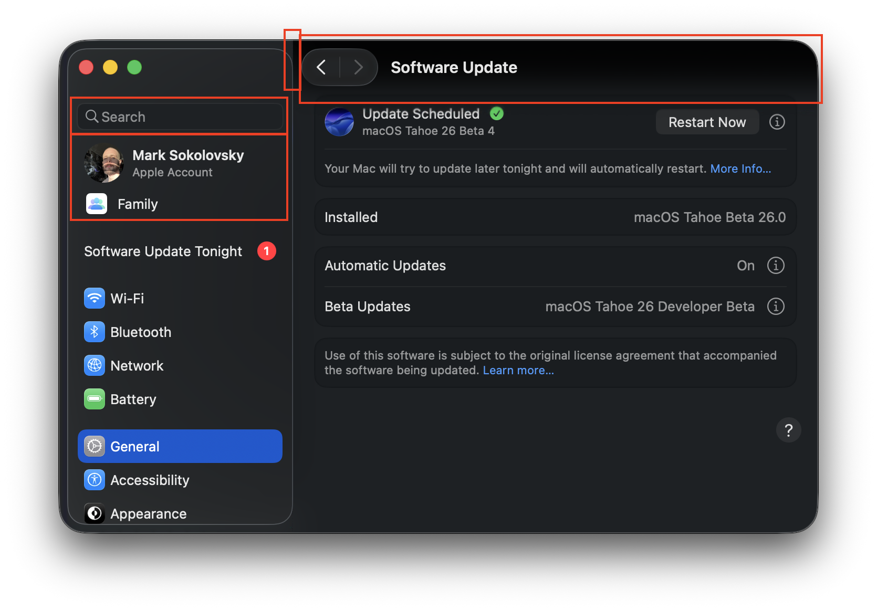This screenshot has height=611, width=877.
Task: Click the back navigation arrow
Action: pyautogui.click(x=321, y=67)
